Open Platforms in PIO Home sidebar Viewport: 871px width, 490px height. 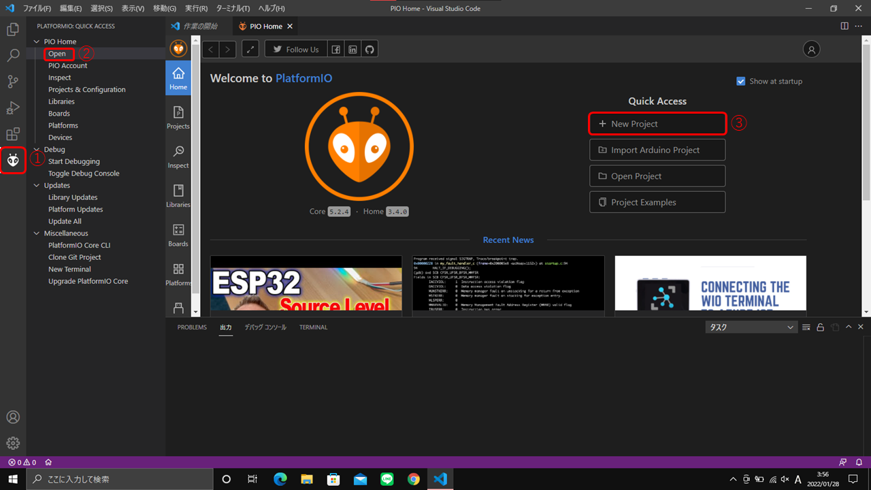coord(178,274)
